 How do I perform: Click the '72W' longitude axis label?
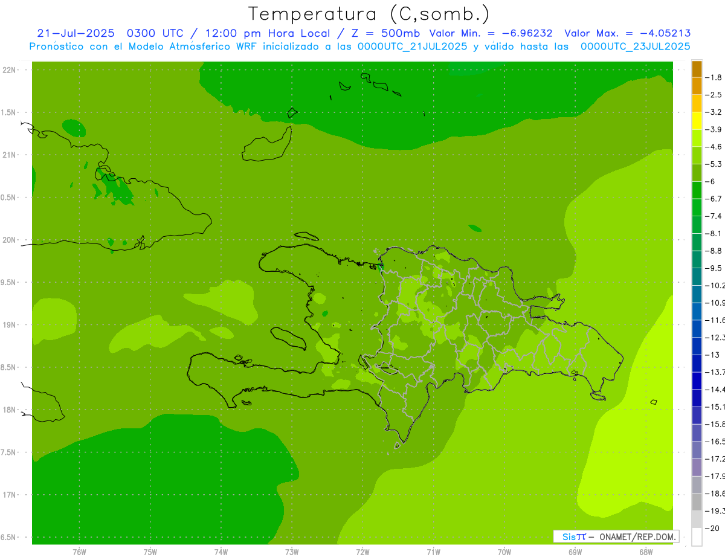[362, 552]
